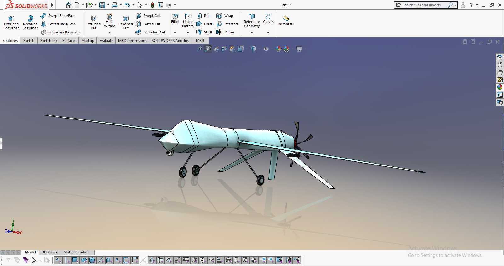The image size is (504, 266).
Task: Expand the Reference Geometry dropdown
Action: coord(252,33)
